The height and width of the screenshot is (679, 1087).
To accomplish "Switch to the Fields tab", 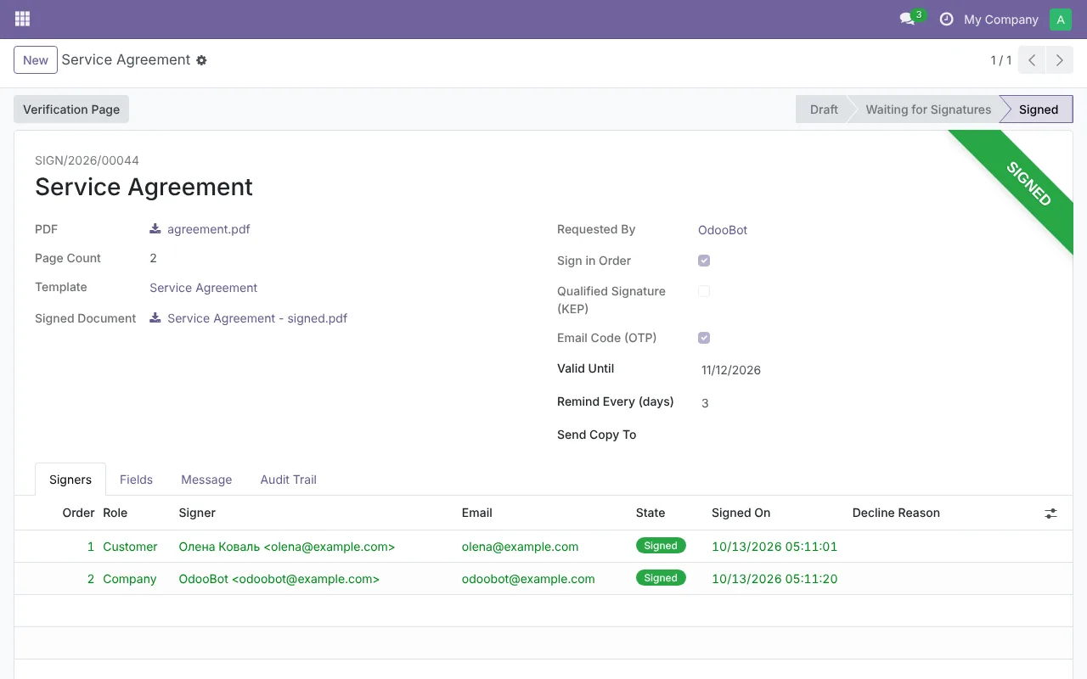I will [x=136, y=480].
